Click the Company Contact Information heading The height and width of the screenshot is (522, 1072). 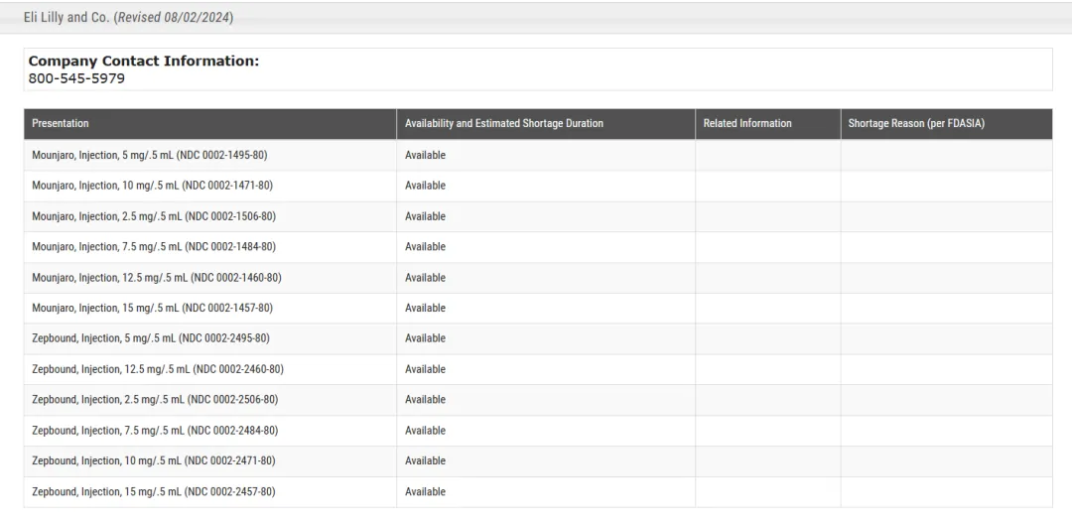[143, 62]
